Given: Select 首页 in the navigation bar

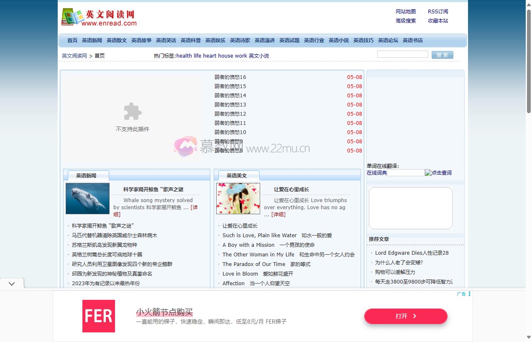Looking at the screenshot, I should tap(72, 40).
